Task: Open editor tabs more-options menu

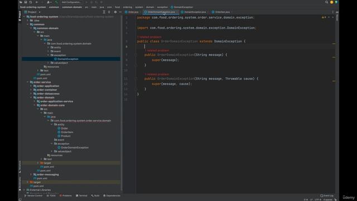Action: coord(332,12)
